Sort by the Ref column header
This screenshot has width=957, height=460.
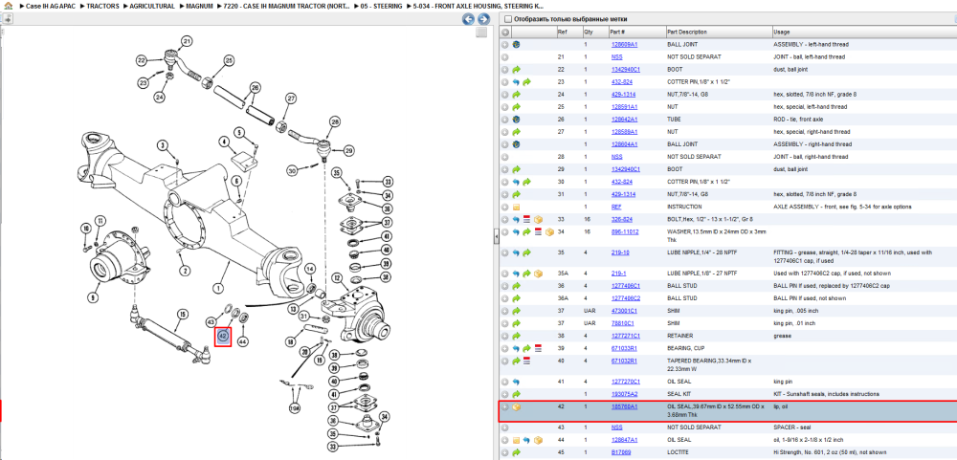point(568,32)
